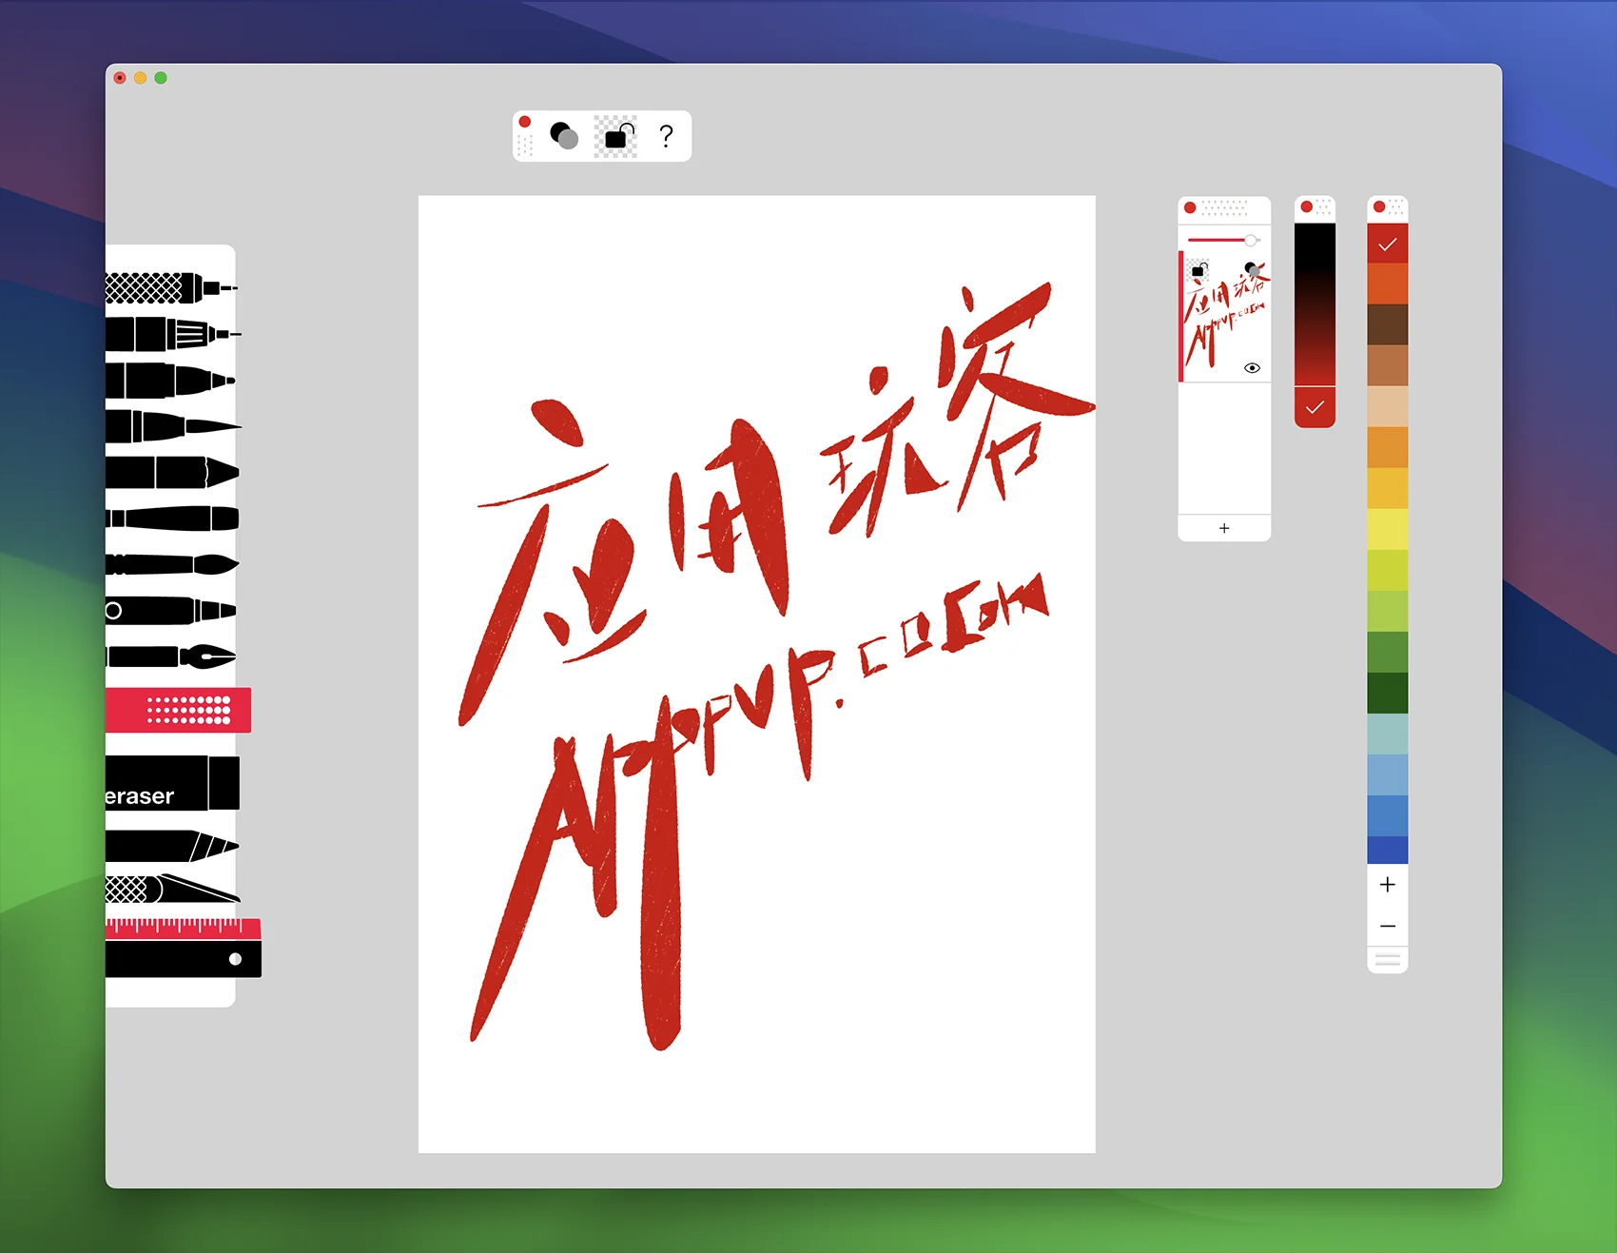Select the light green palette swatch

point(1388,611)
